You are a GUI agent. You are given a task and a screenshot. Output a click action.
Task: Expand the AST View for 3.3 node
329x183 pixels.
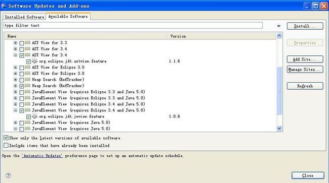15,43
